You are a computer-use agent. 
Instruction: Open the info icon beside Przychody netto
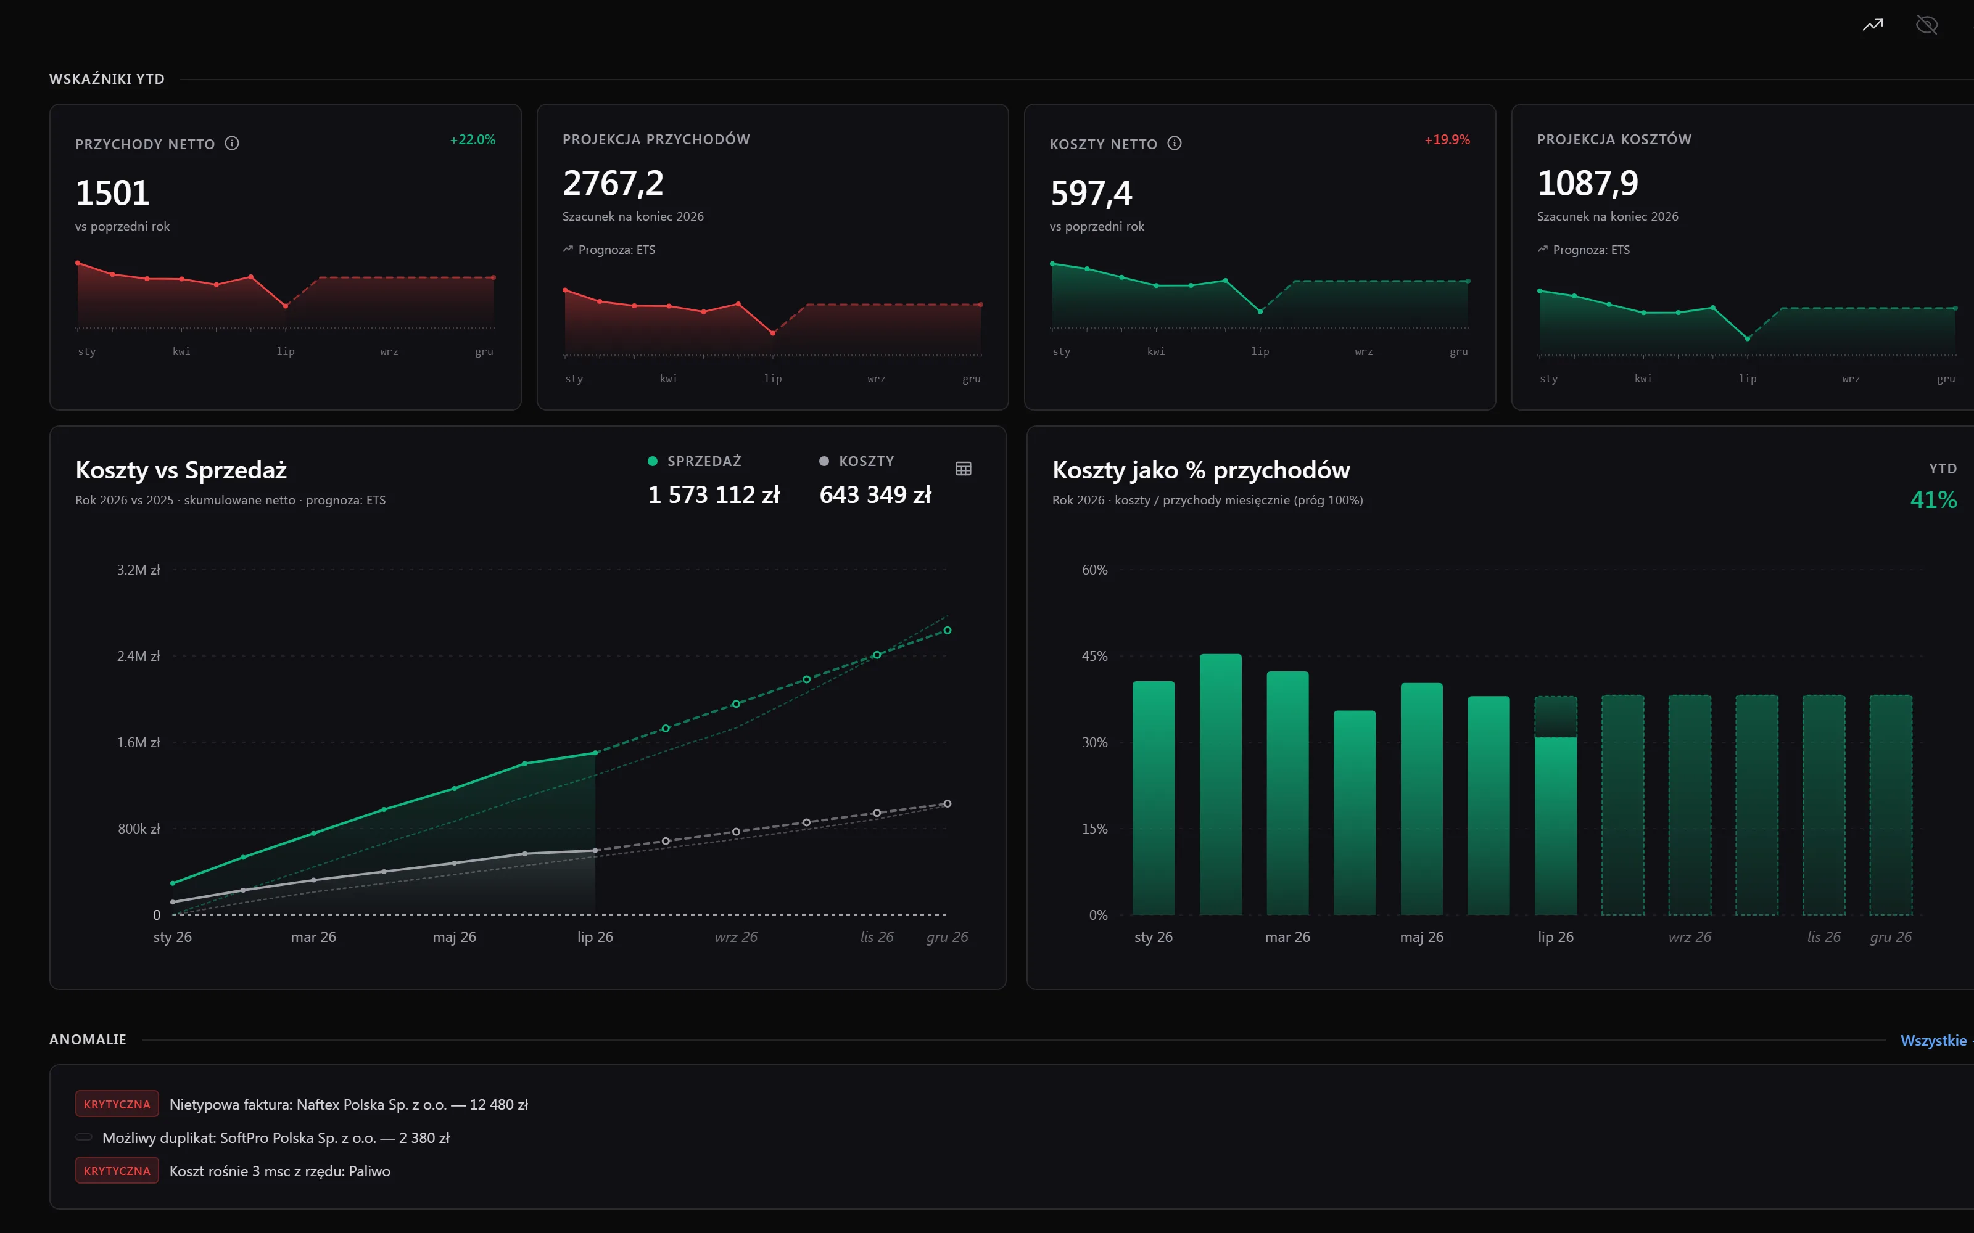click(x=233, y=144)
